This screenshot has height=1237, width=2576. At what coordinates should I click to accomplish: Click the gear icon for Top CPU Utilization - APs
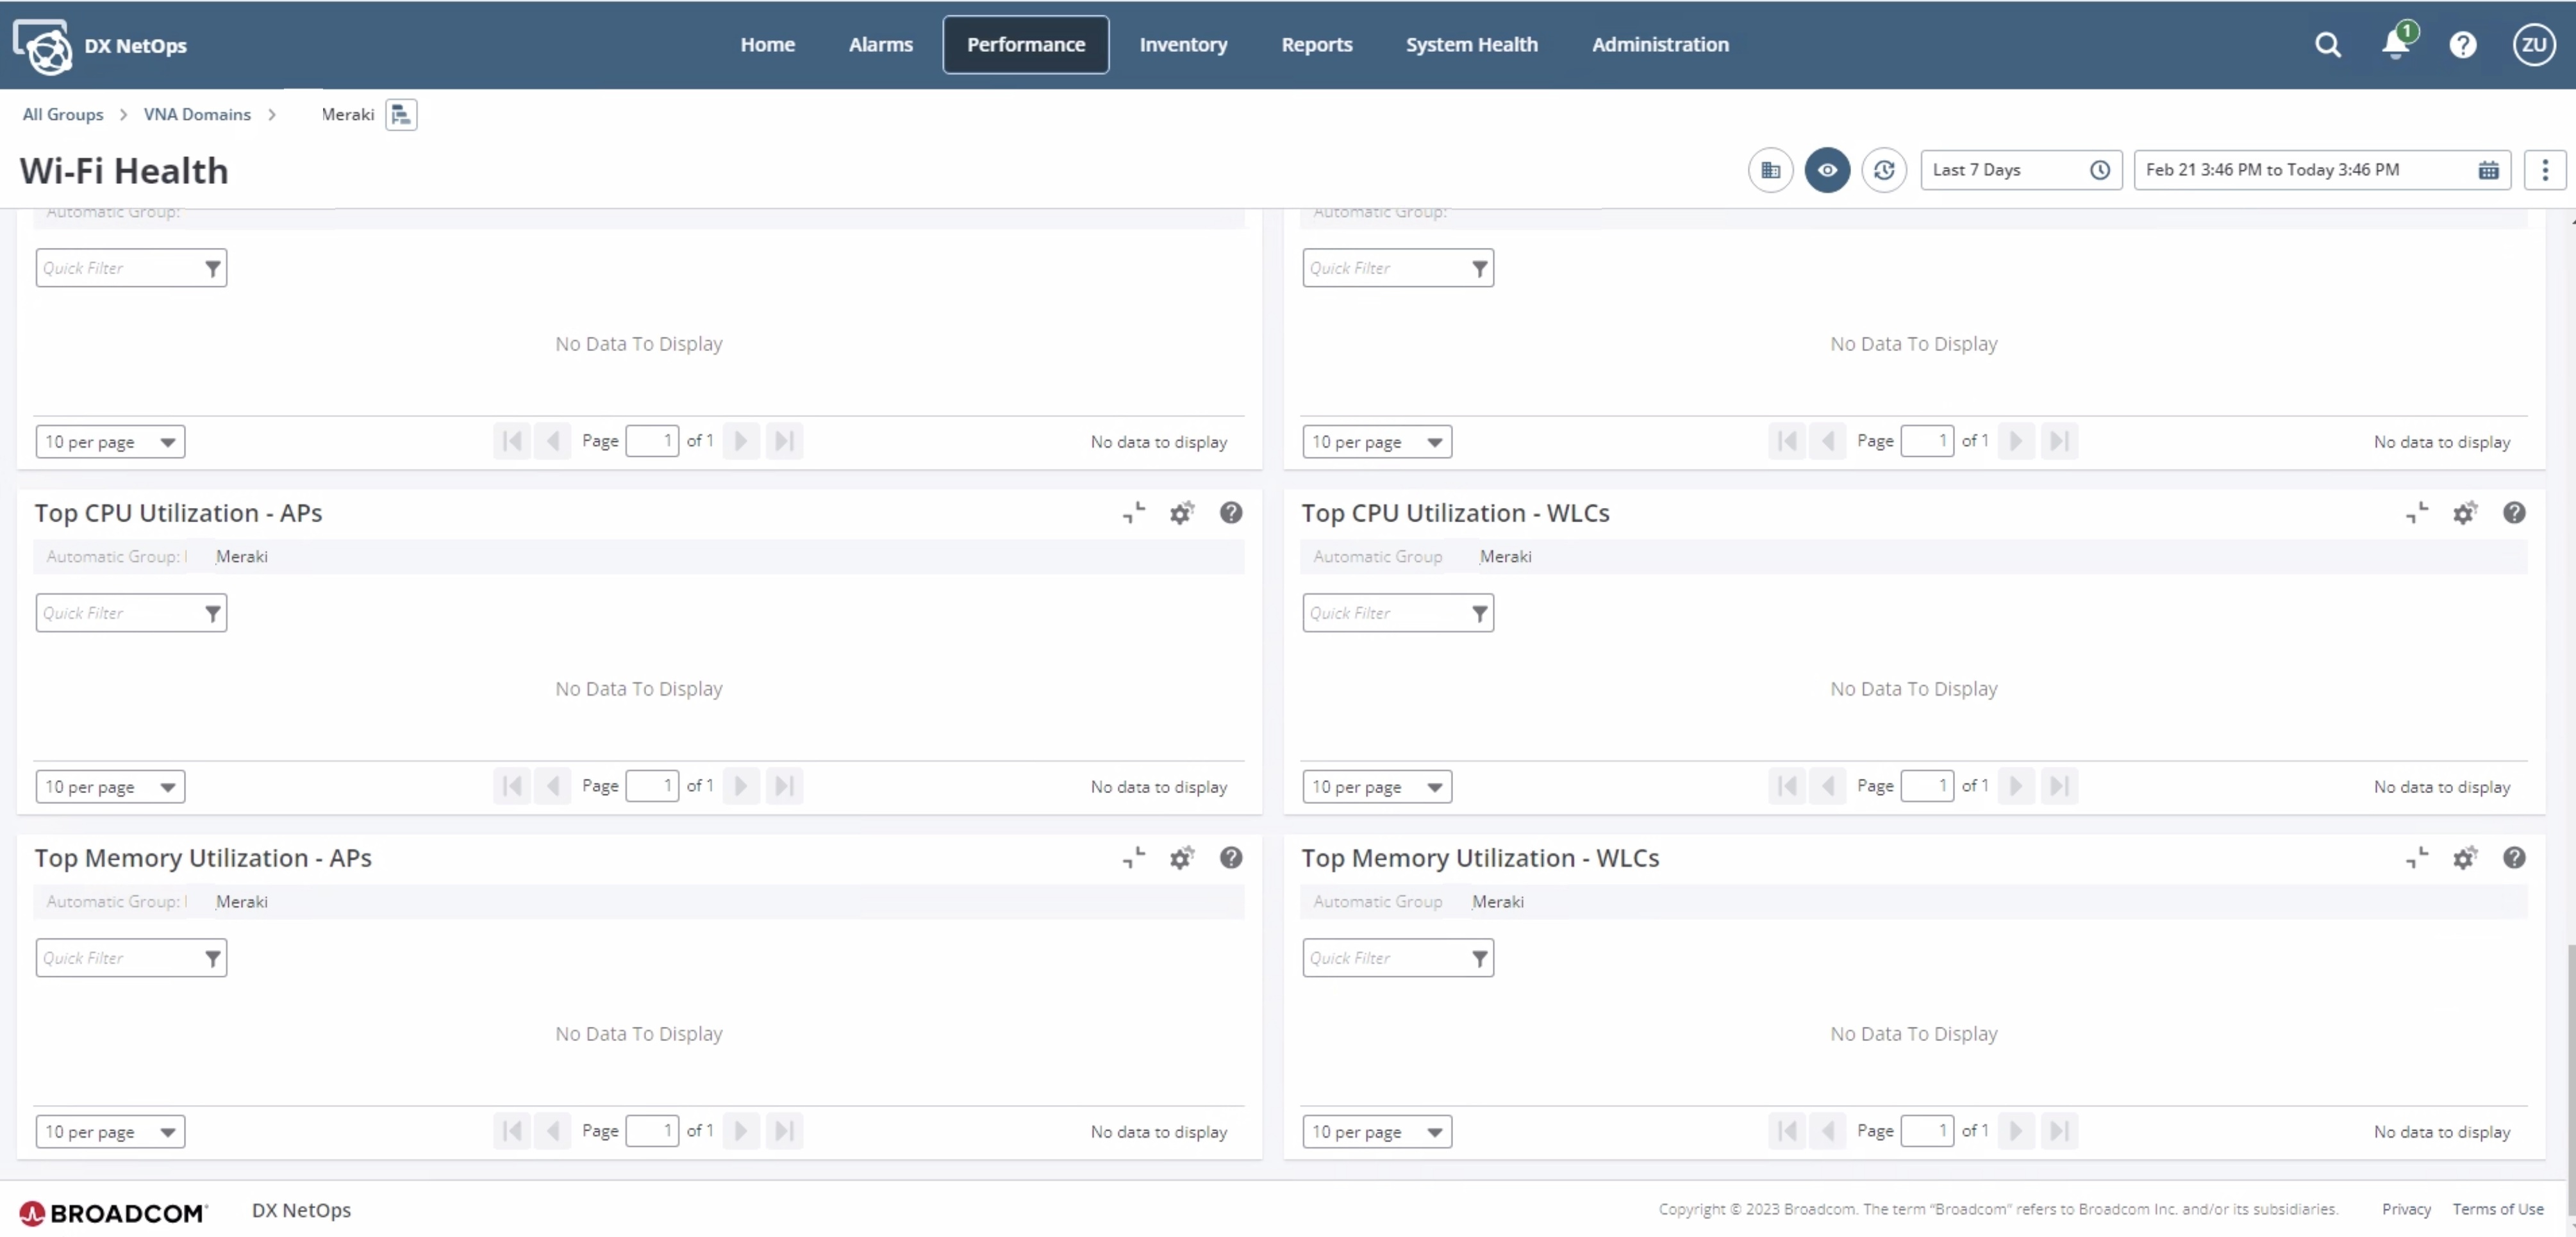point(1181,512)
